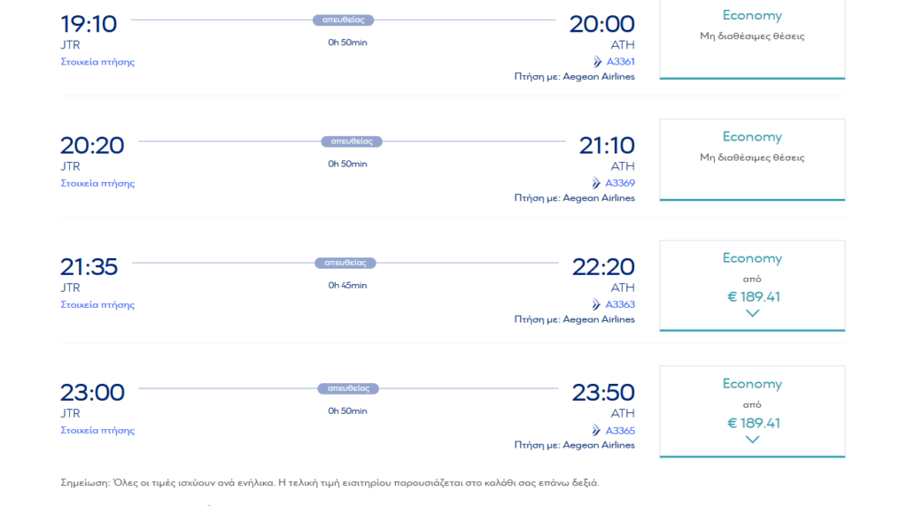Click Aegean logo icon beside flight A3369
The image size is (907, 506).
pyautogui.click(x=597, y=183)
